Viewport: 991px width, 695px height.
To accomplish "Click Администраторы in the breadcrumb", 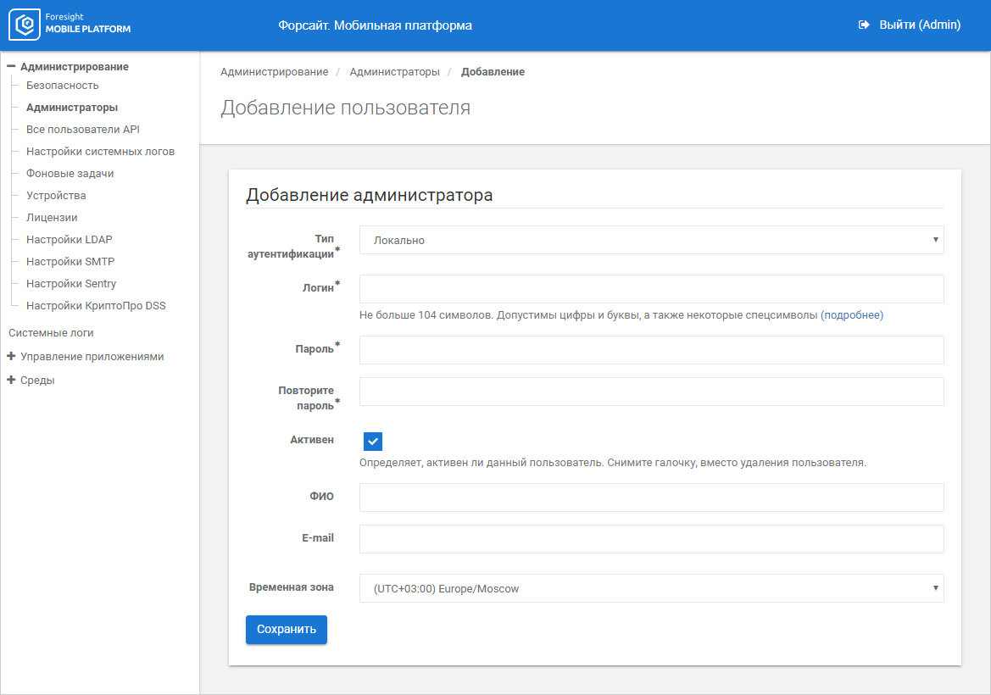I will coord(394,72).
